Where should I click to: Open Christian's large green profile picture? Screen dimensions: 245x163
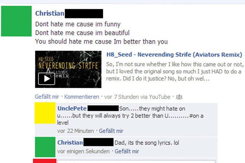[x=16, y=21]
